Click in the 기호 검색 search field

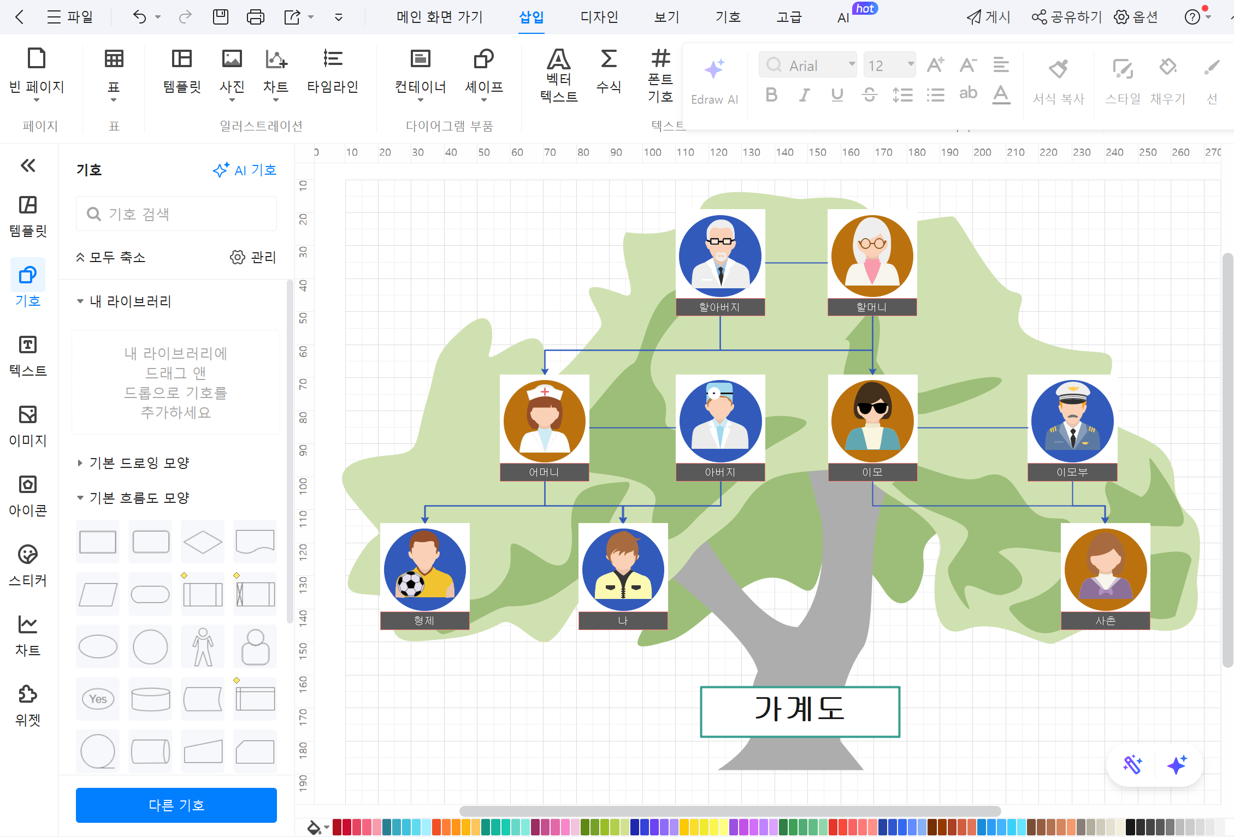pos(176,214)
